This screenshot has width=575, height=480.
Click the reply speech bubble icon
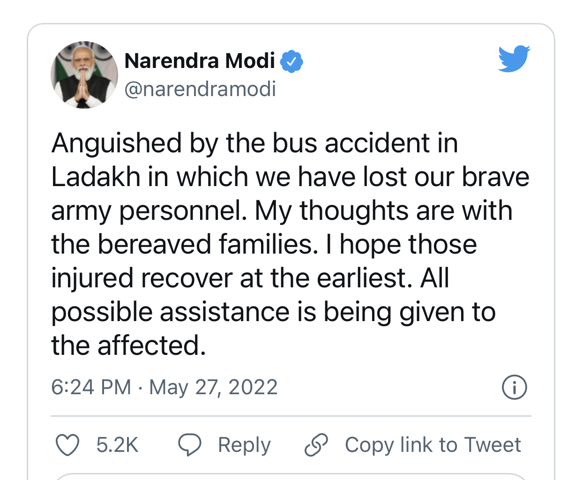189,445
